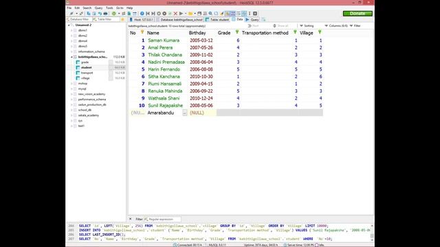440x247 pixels.
Task: Switch to Database kebithigollawa_school tab
Action: tap(179, 20)
